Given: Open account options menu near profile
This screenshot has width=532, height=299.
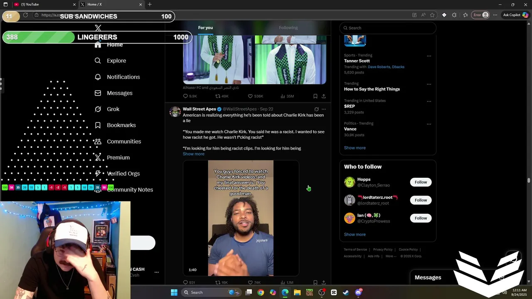Looking at the screenshot, I should (157, 272).
